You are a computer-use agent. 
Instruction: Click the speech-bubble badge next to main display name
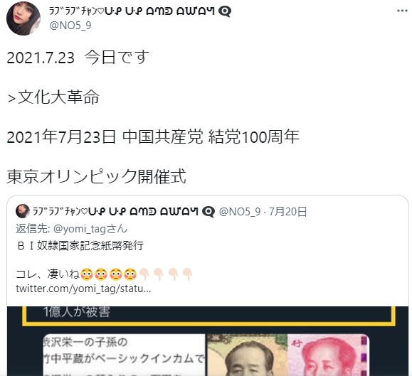coord(225,11)
